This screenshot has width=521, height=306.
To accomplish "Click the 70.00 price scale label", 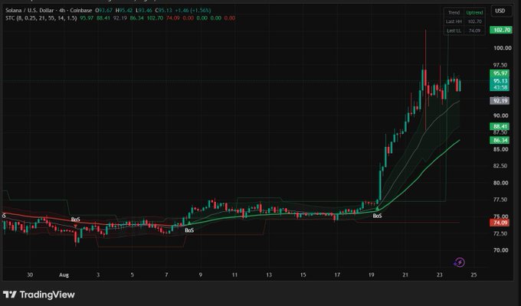I will click(501, 250).
